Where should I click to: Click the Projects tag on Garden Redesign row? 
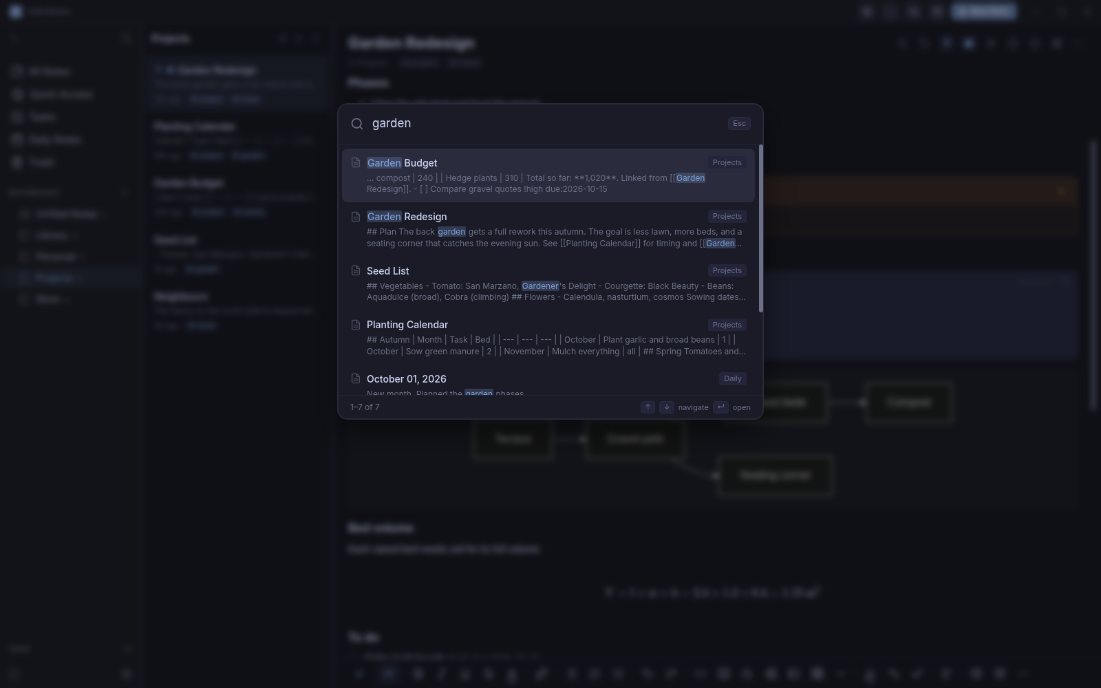click(727, 217)
